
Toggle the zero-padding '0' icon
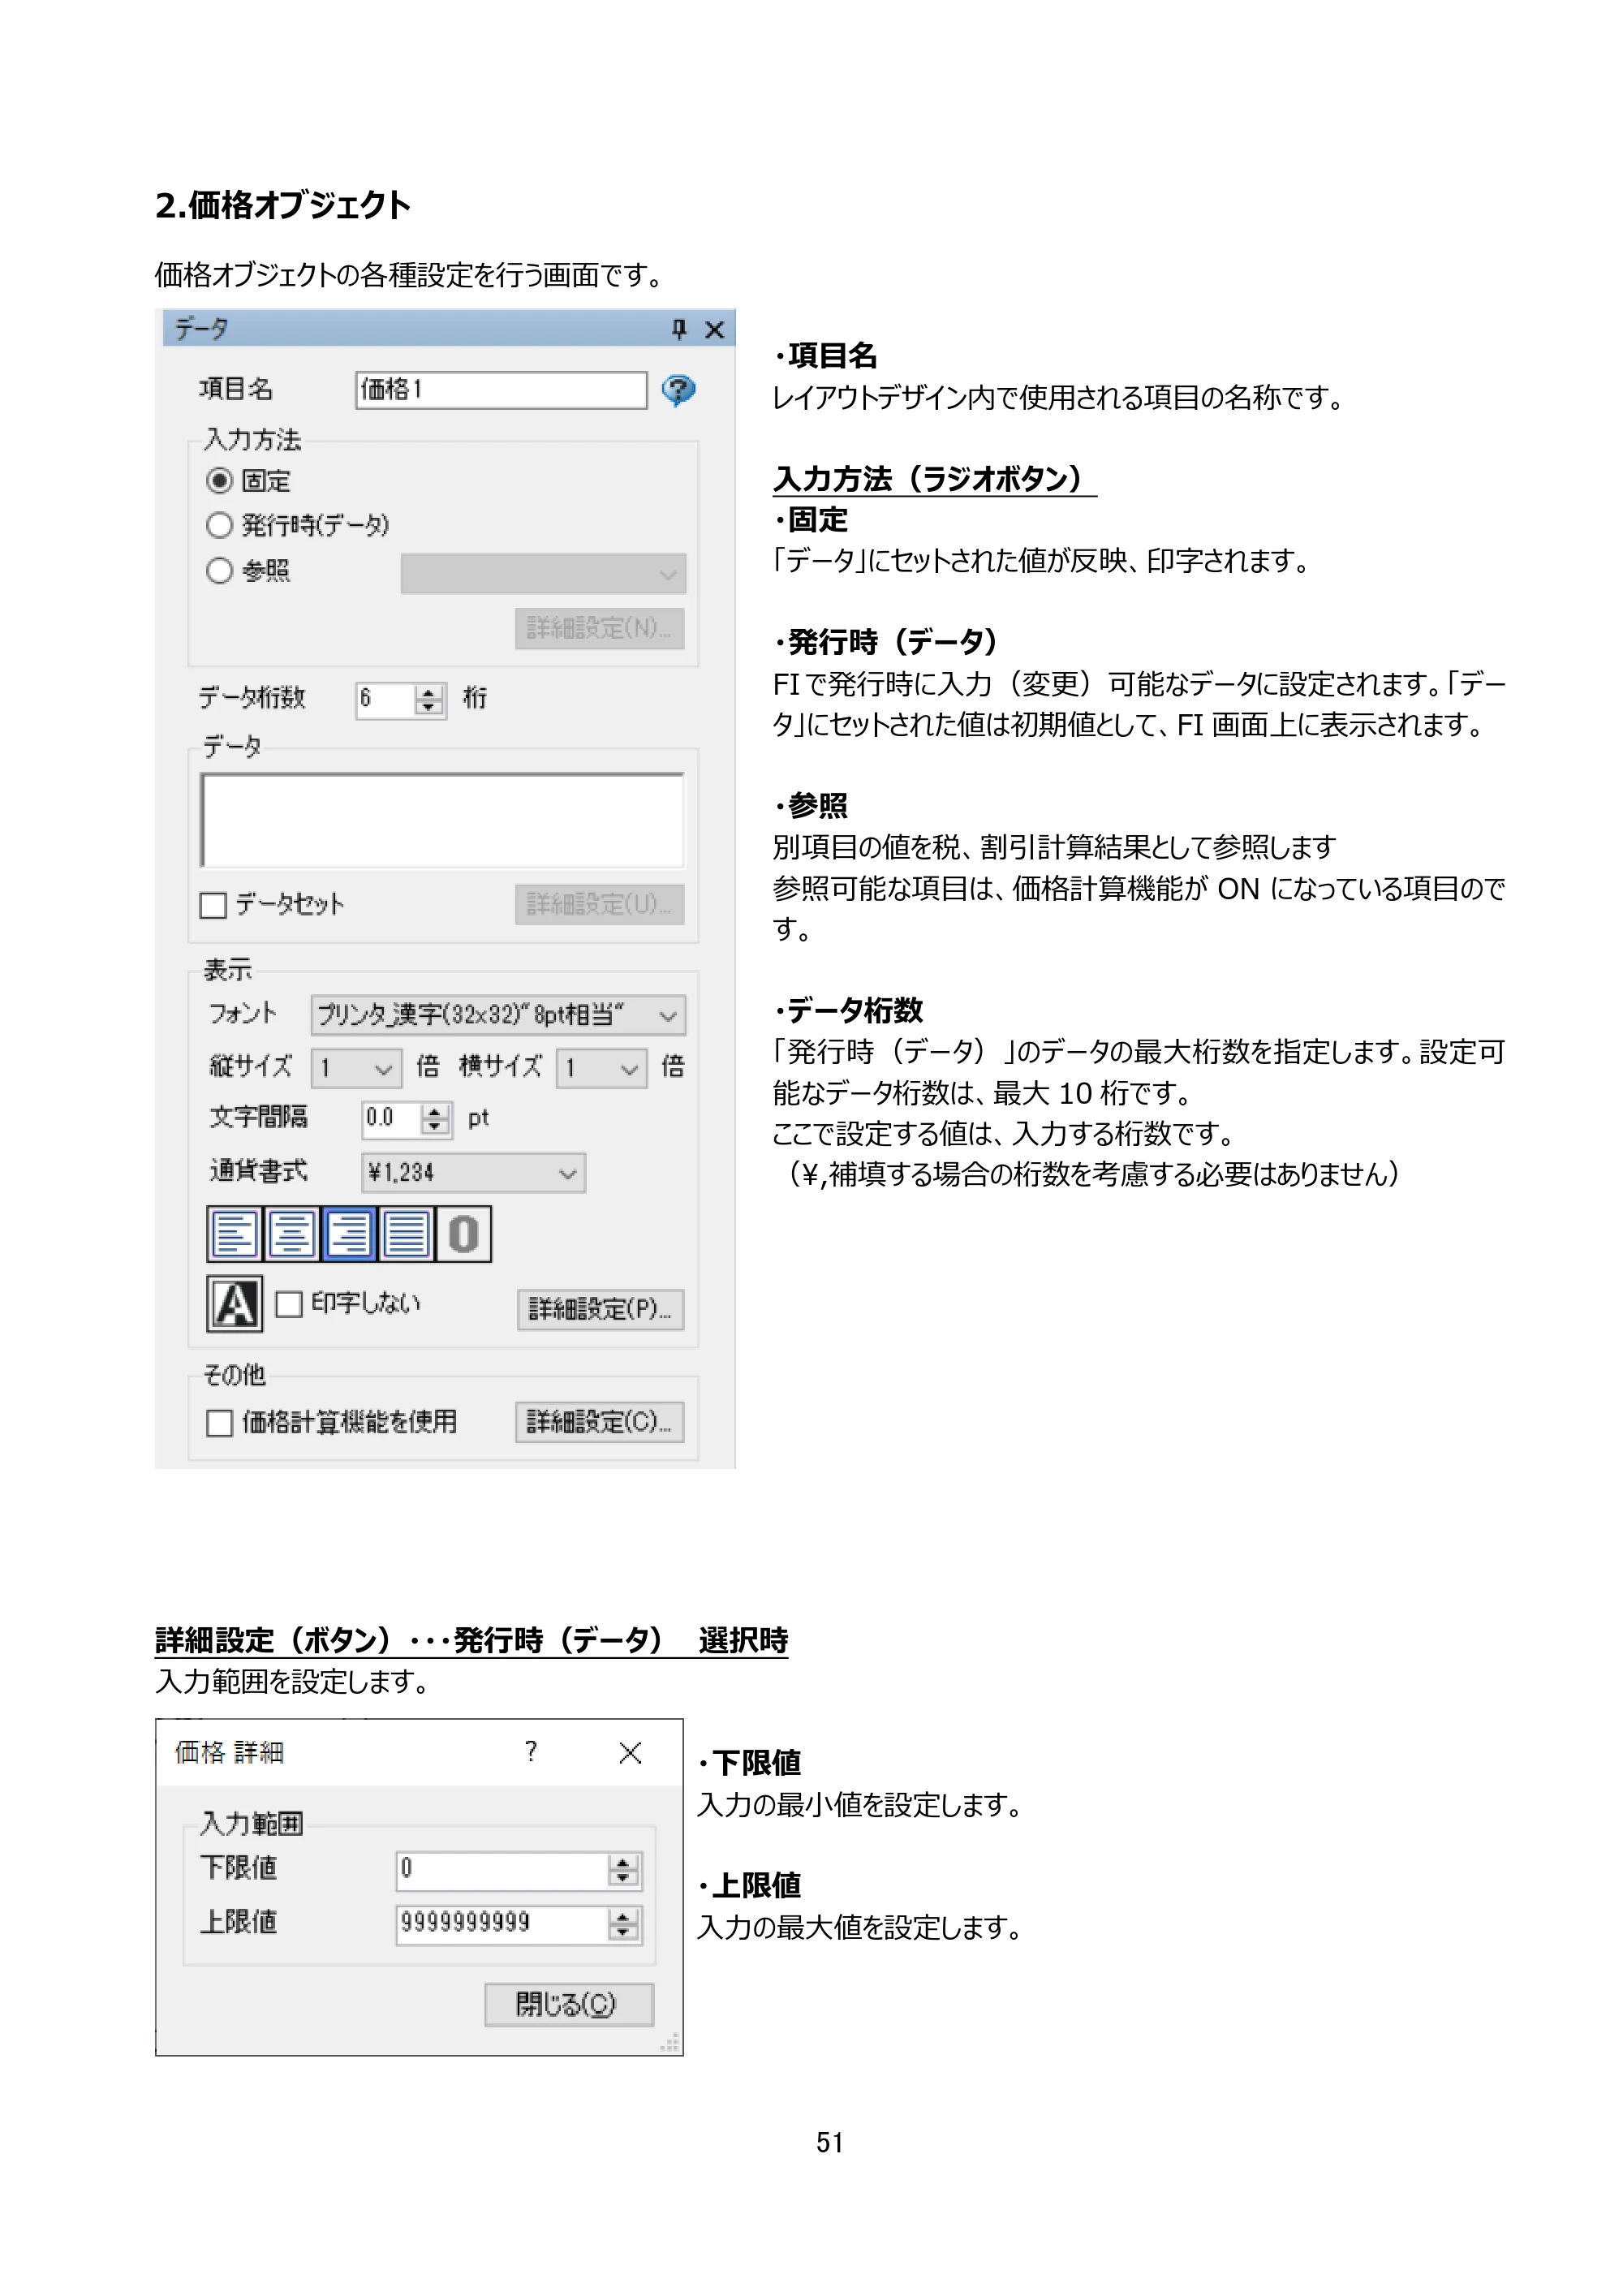point(463,1234)
